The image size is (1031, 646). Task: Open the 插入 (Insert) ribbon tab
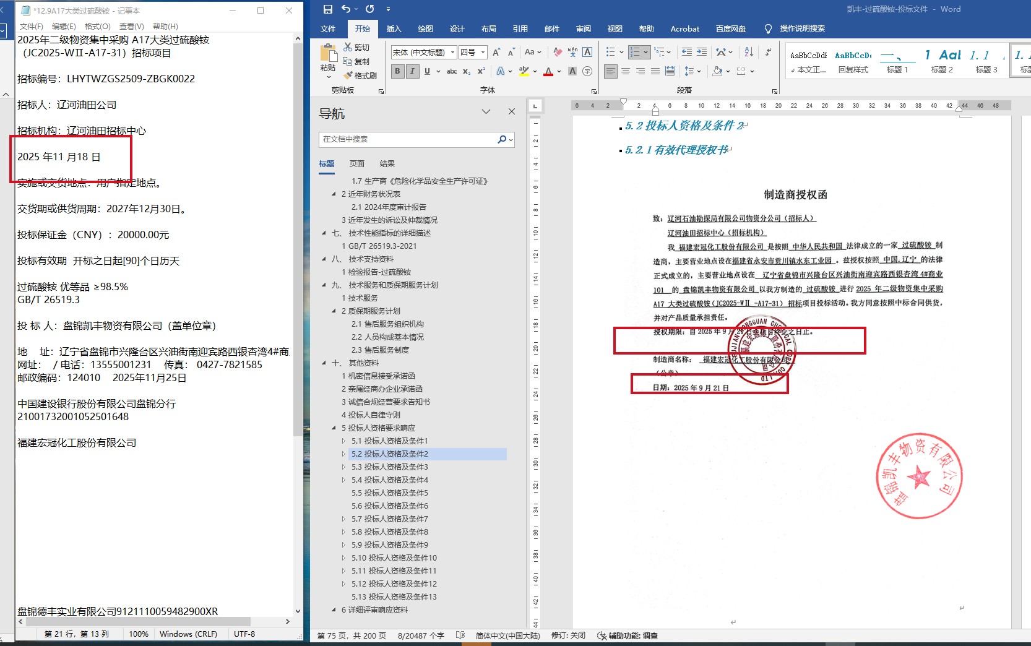tap(394, 29)
